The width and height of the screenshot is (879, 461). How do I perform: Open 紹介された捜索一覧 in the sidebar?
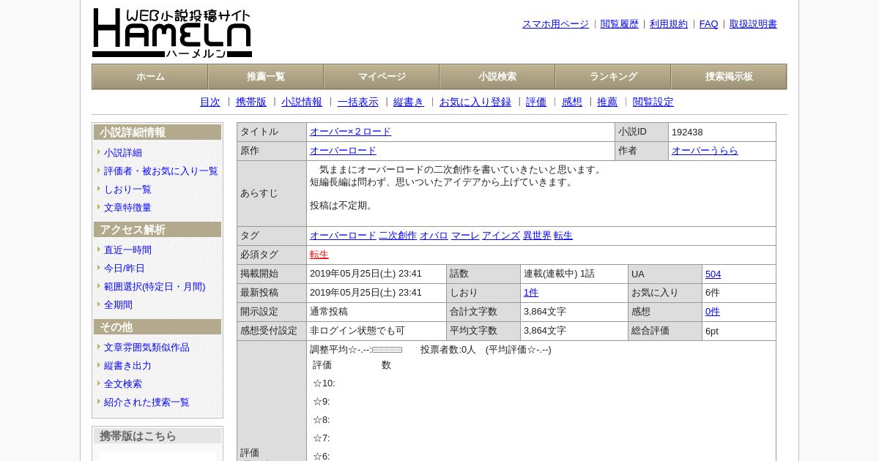[x=146, y=402]
